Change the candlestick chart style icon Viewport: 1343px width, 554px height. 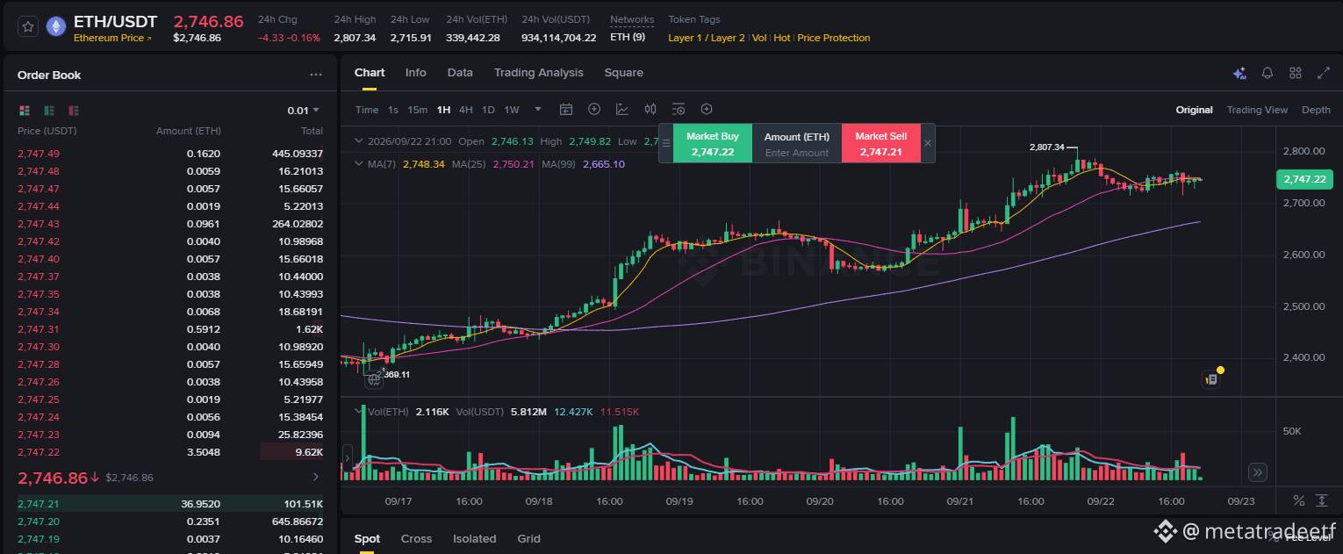(x=650, y=110)
